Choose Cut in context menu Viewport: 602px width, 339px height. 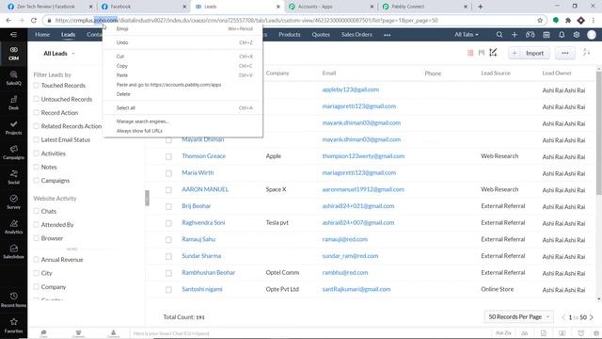pyautogui.click(x=183, y=56)
